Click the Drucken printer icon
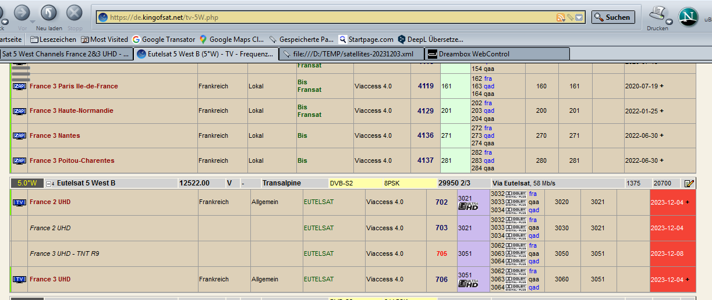This screenshot has height=300, width=712. pos(657,14)
